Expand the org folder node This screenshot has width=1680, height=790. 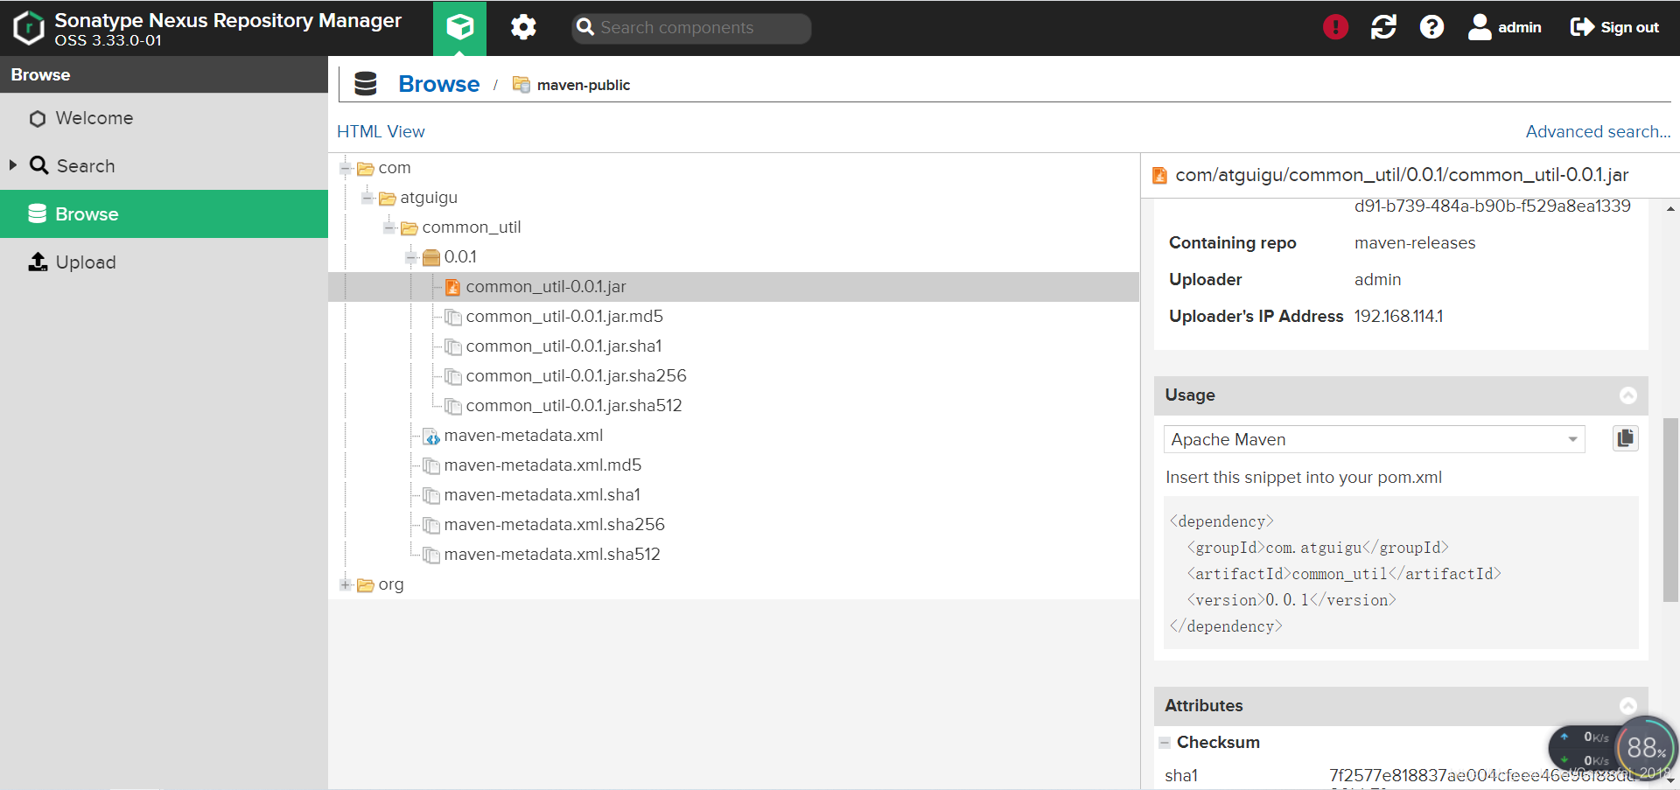click(346, 584)
